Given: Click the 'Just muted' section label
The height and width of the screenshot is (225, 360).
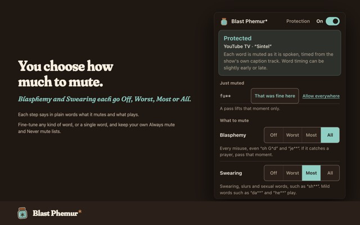Looking at the screenshot, I should pos(232,83).
